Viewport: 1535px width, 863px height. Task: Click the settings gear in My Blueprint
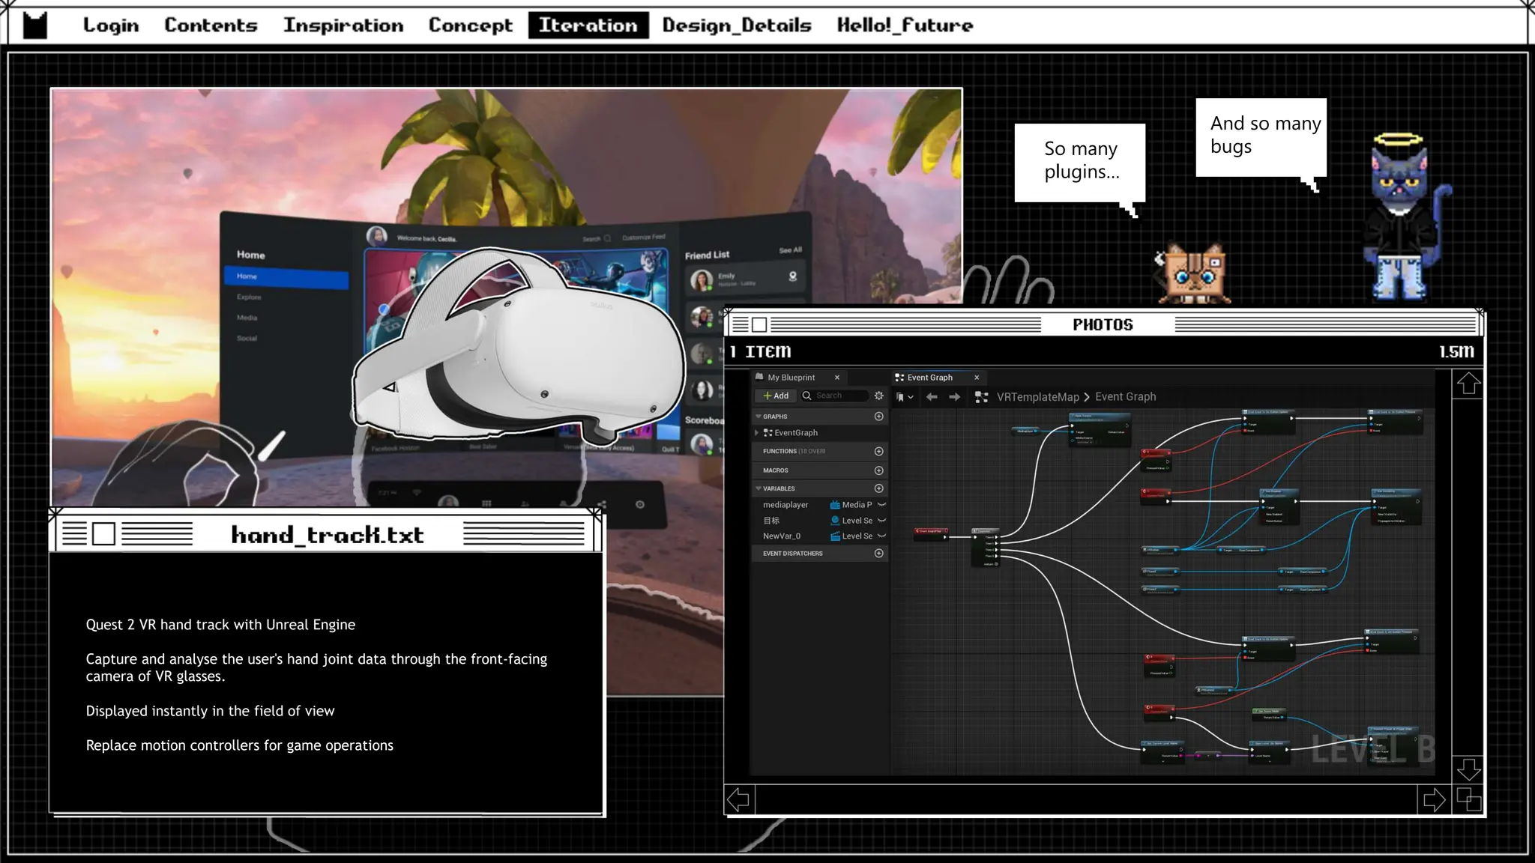click(x=879, y=396)
